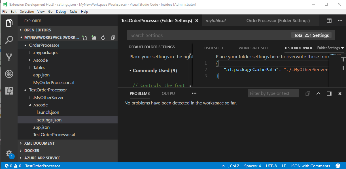Split the editor with the layout icon
The height and width of the screenshot is (169, 346).
pos(329,21)
